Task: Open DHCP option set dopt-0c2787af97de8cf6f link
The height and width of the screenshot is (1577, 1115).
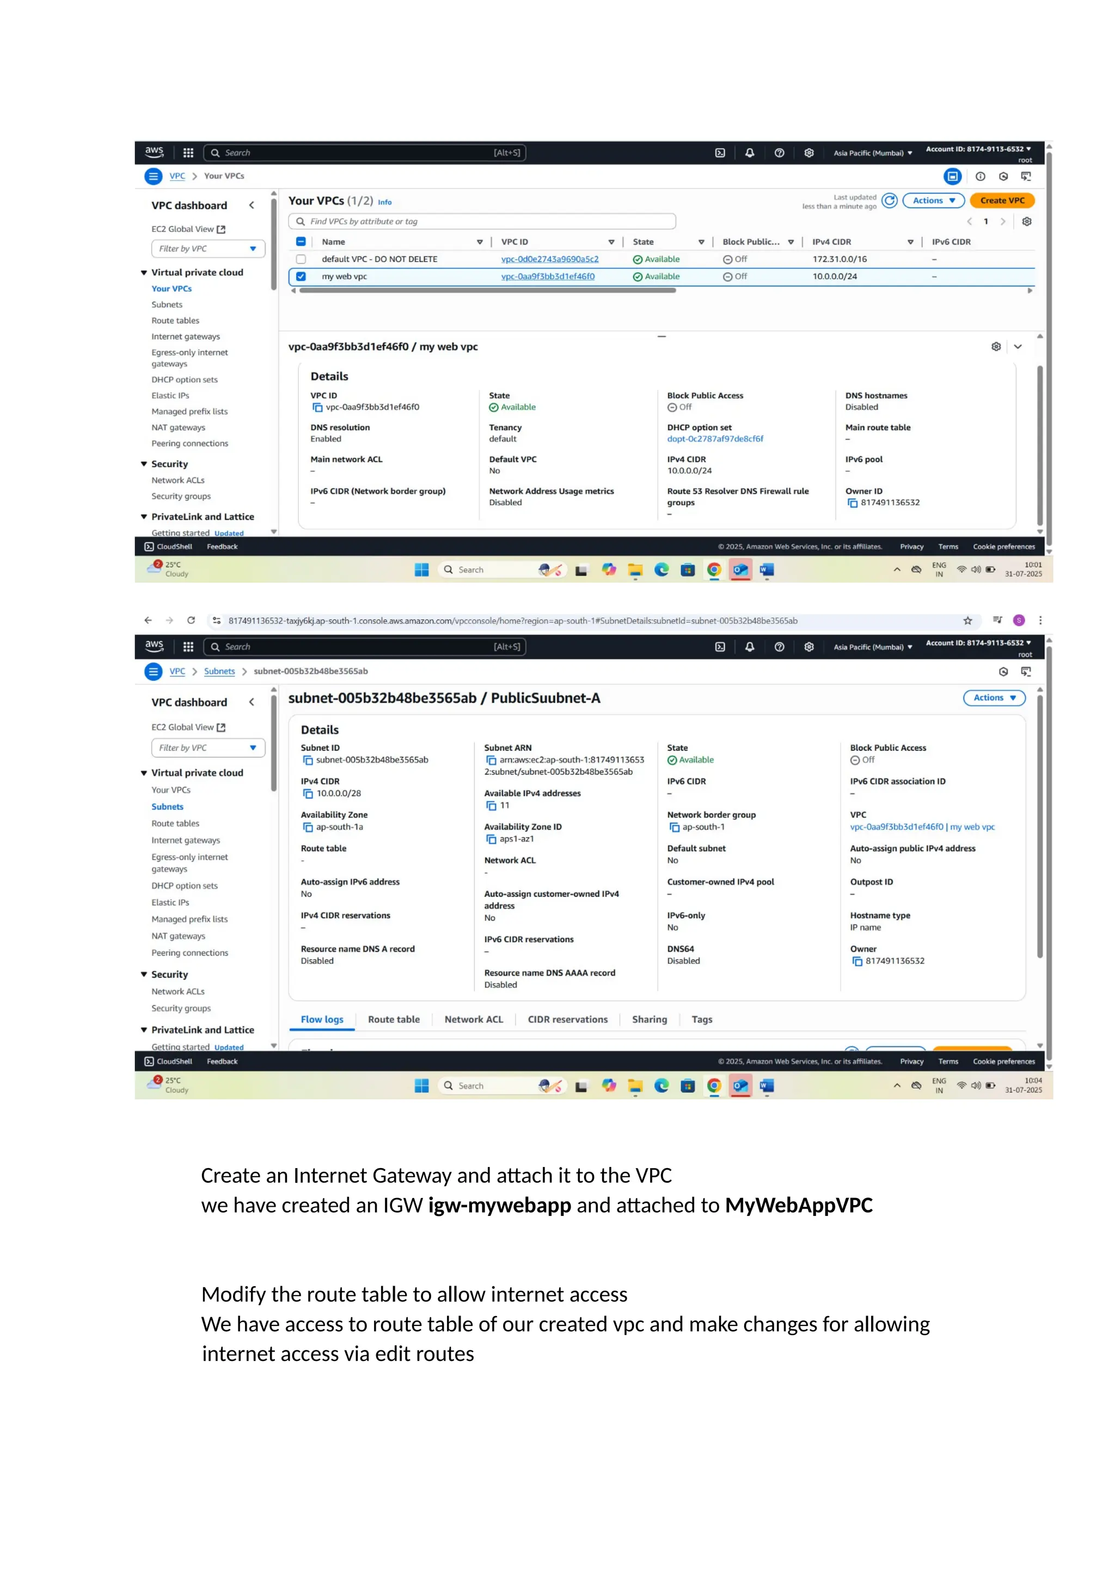Action: point(715,439)
